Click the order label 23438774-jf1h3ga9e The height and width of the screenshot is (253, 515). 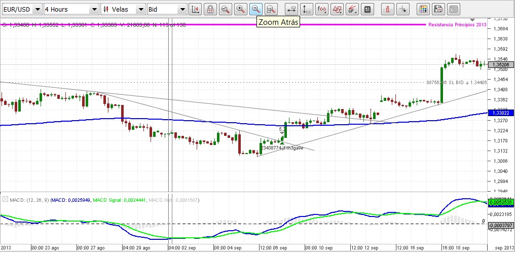(282, 148)
